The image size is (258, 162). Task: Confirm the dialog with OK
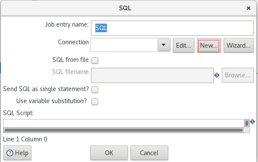pyautogui.click(x=109, y=153)
